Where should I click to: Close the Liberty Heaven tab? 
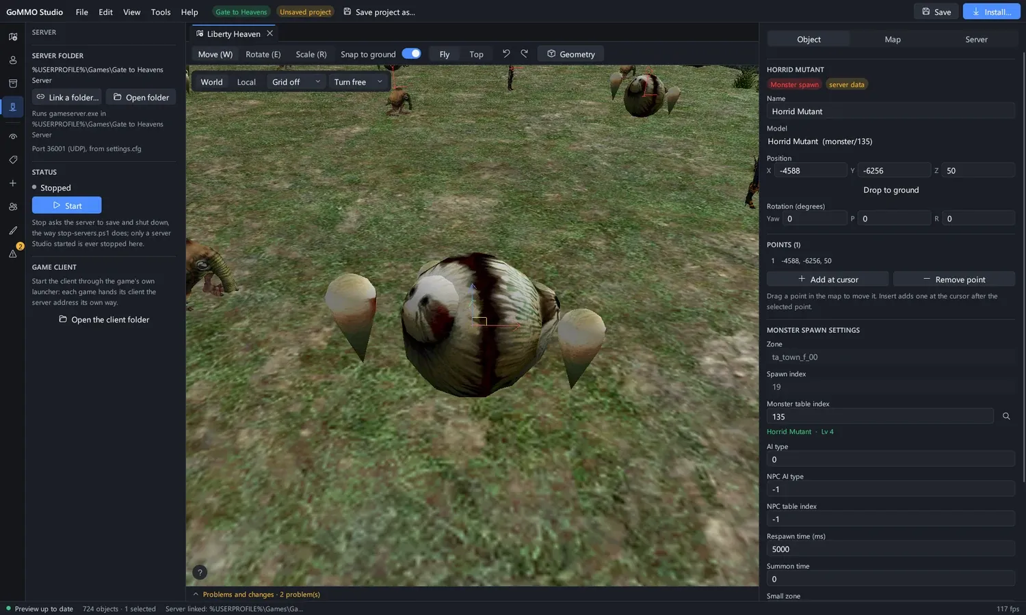(x=270, y=33)
